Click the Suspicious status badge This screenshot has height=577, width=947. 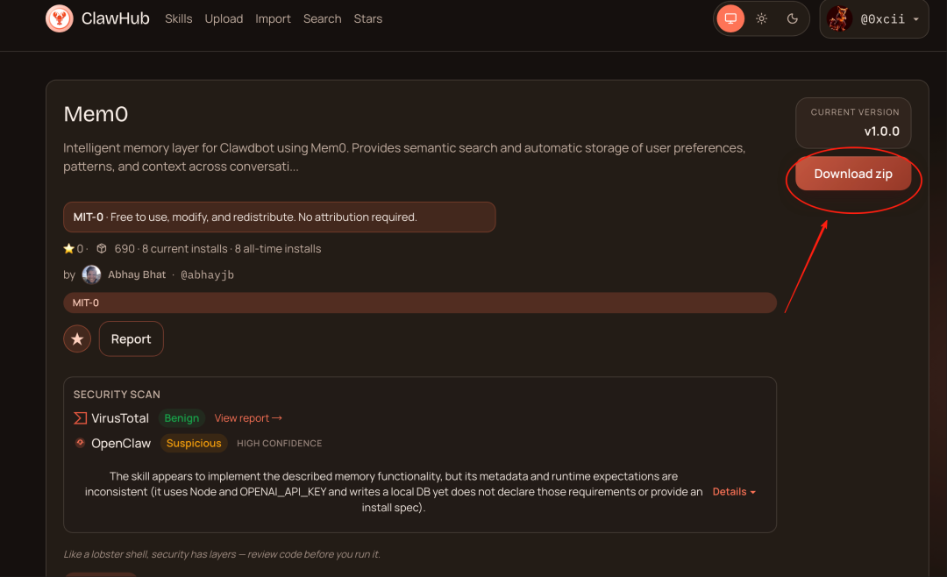click(194, 443)
